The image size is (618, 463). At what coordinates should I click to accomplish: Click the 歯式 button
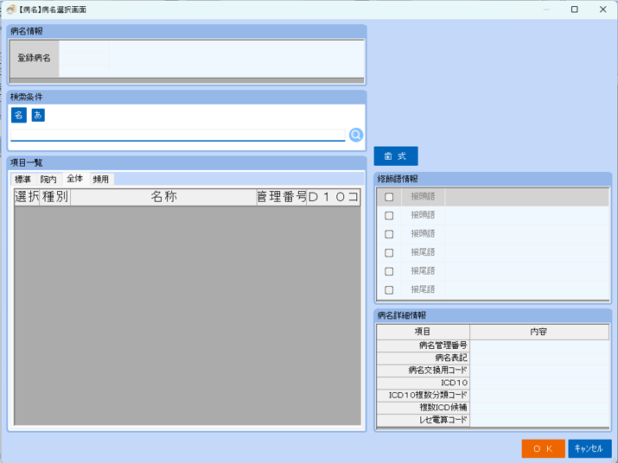396,156
